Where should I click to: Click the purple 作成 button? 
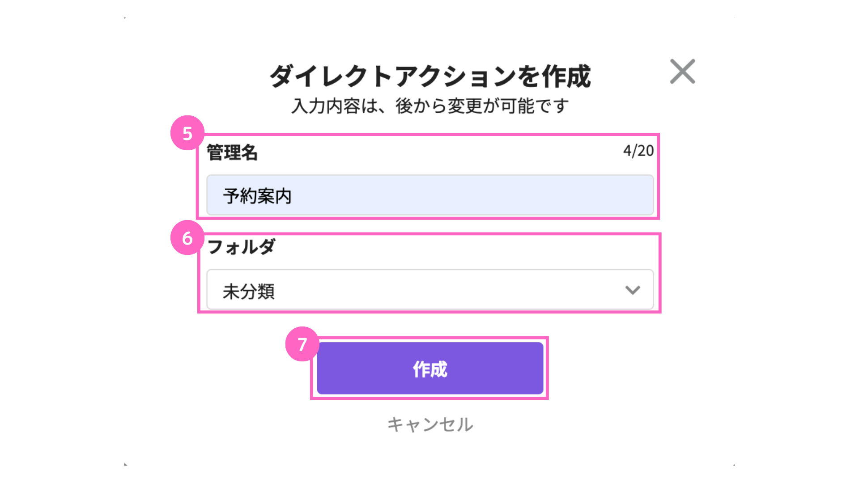click(430, 369)
